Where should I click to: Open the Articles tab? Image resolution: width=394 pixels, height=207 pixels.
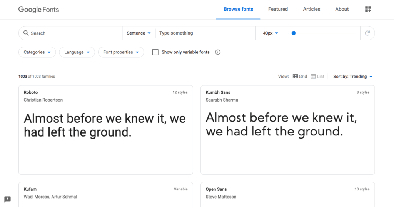pyautogui.click(x=311, y=9)
